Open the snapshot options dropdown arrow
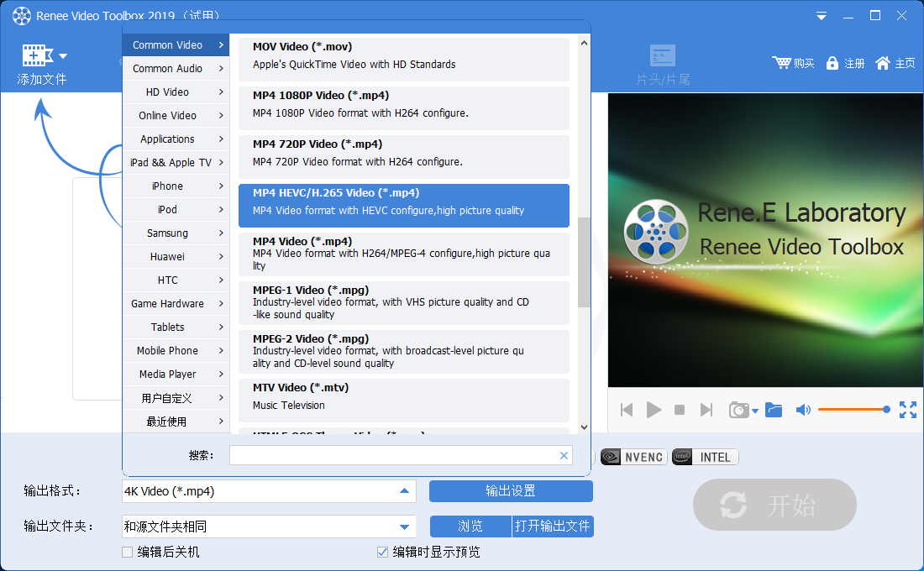Viewport: 924px width, 571px height. 755,411
